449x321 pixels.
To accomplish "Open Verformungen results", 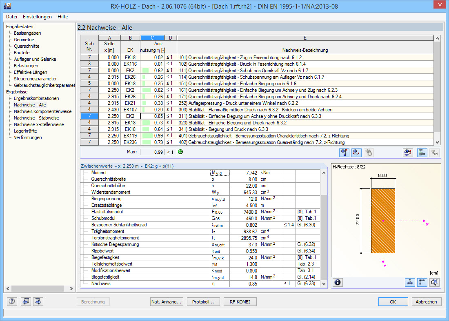I will coord(28,137).
